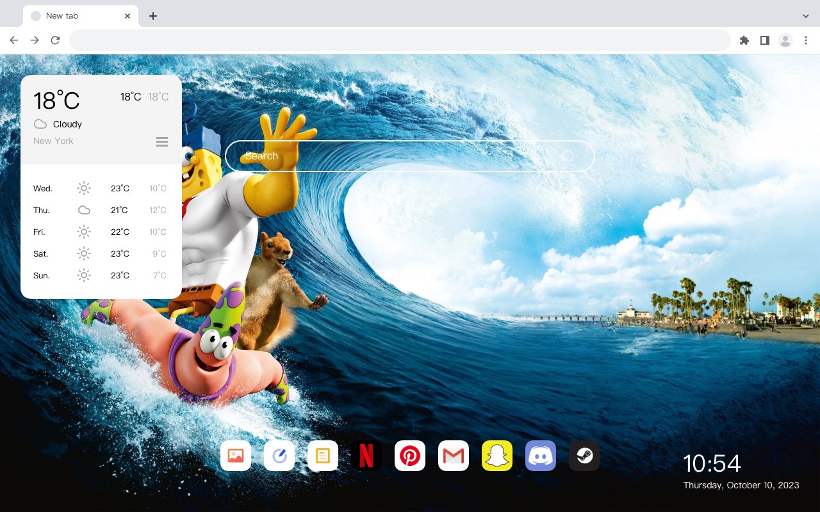
Task: Click the Thursday, October 10, 2023 date
Action: click(741, 485)
